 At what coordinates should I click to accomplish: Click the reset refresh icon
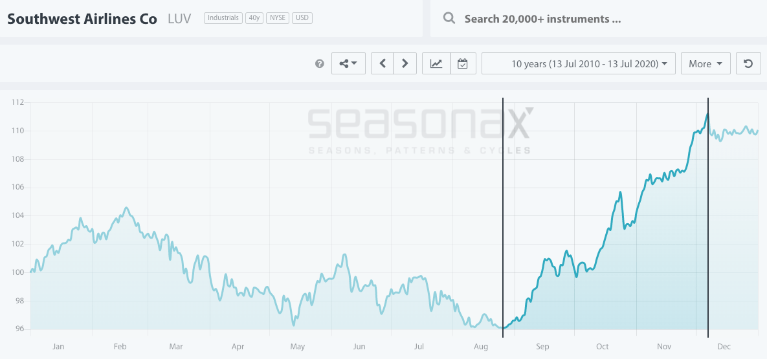pos(748,63)
